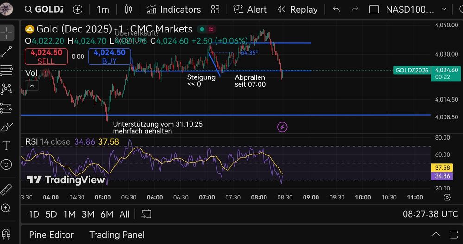Open the emoji icons tool
The height and width of the screenshot is (244, 463).
tap(6, 164)
